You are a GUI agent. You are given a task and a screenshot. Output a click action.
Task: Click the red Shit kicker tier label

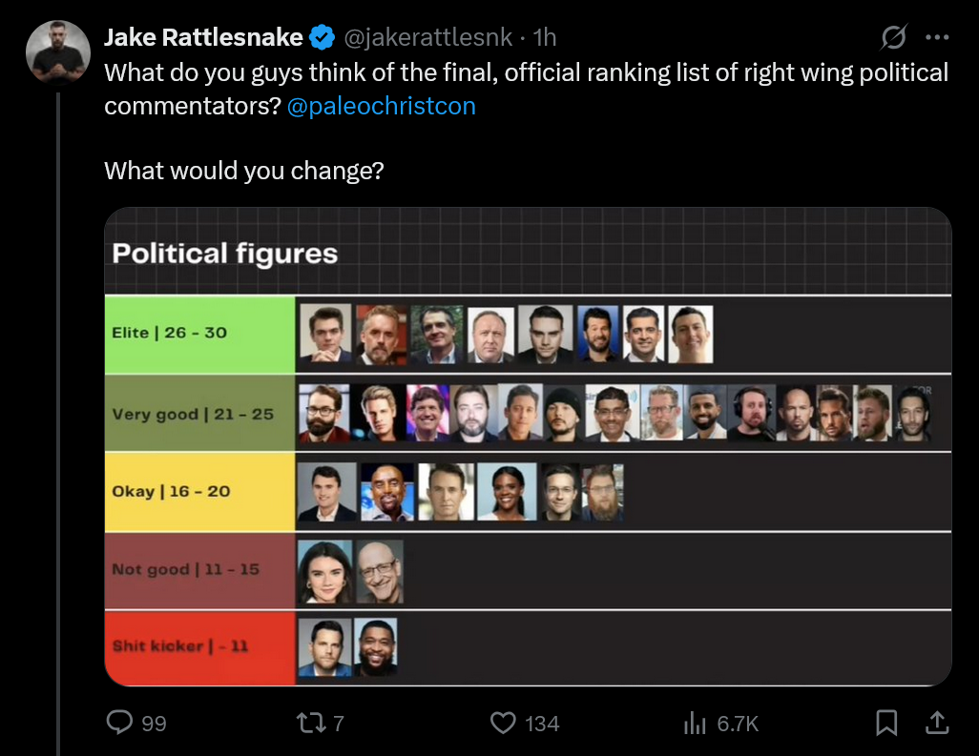(199, 646)
